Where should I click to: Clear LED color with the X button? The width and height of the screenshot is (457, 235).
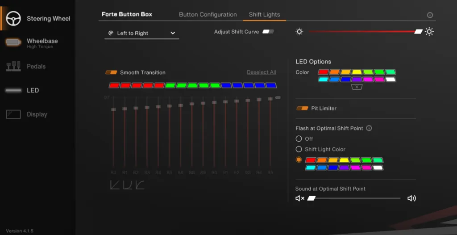pos(357,87)
